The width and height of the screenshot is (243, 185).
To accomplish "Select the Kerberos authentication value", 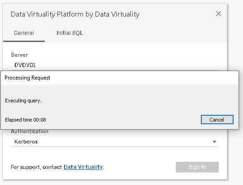I will [x=26, y=142].
